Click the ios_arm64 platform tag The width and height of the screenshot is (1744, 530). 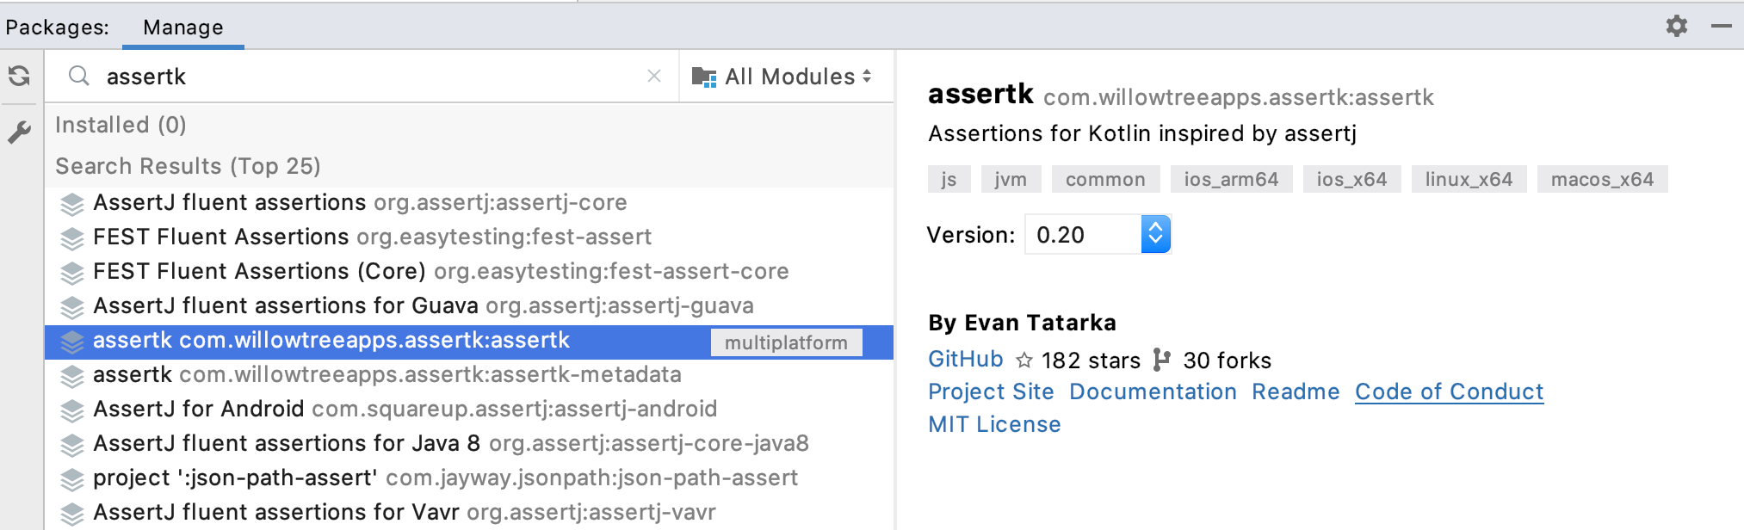pos(1231,179)
